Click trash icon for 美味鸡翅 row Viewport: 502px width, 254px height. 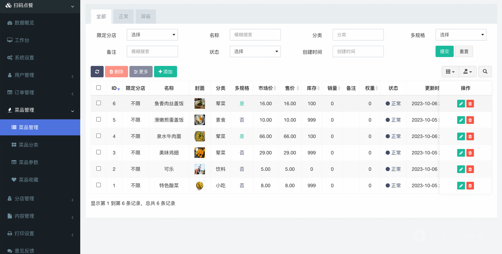(x=470, y=153)
